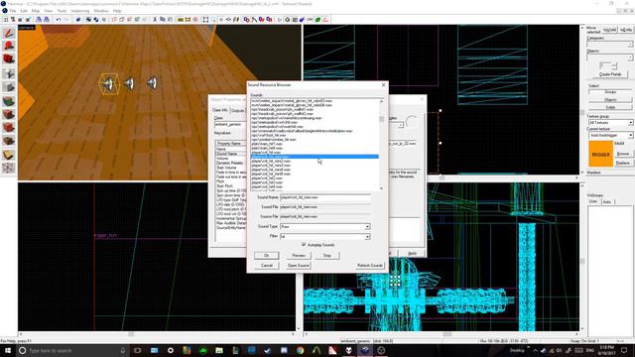
Task: Switch to the User VisGroups tab
Action: coord(593,201)
